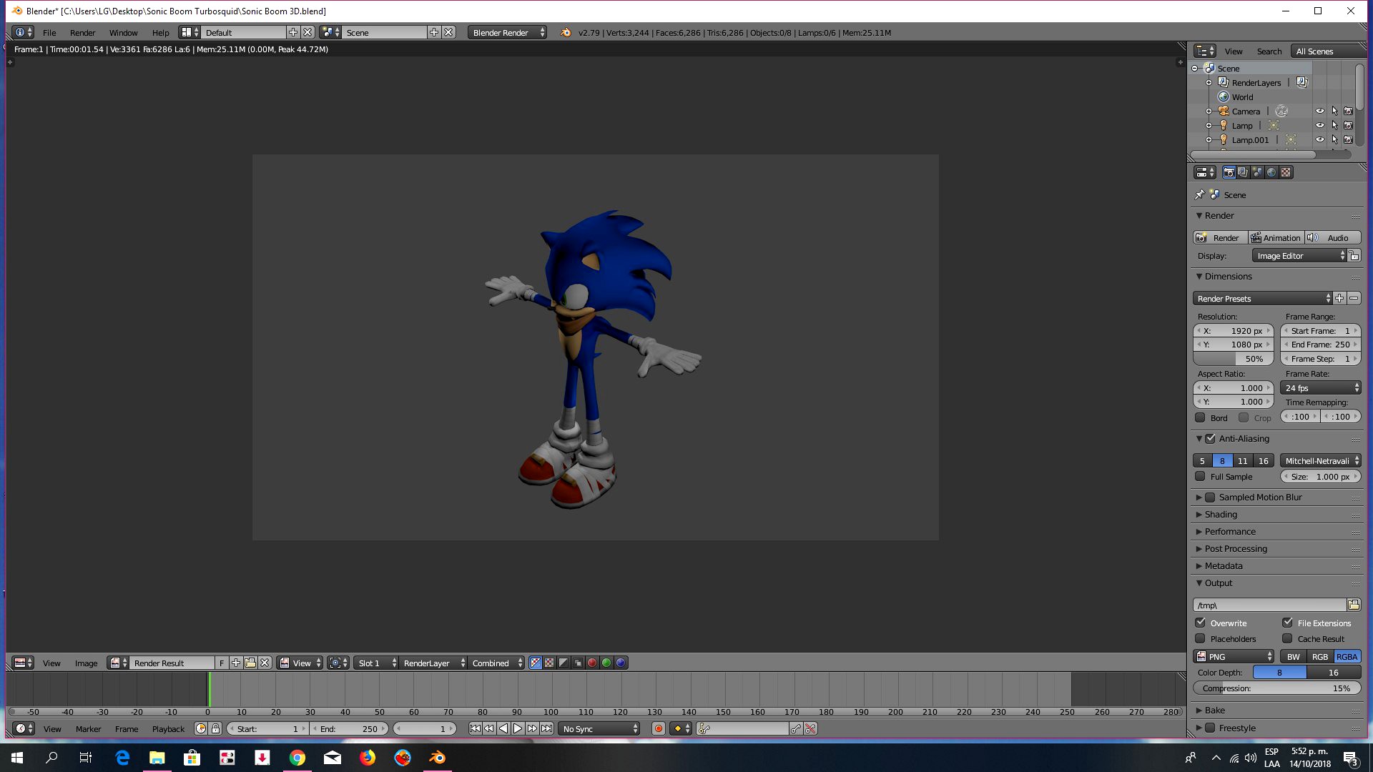Open the Display Image Editor dropdown

tap(1299, 256)
